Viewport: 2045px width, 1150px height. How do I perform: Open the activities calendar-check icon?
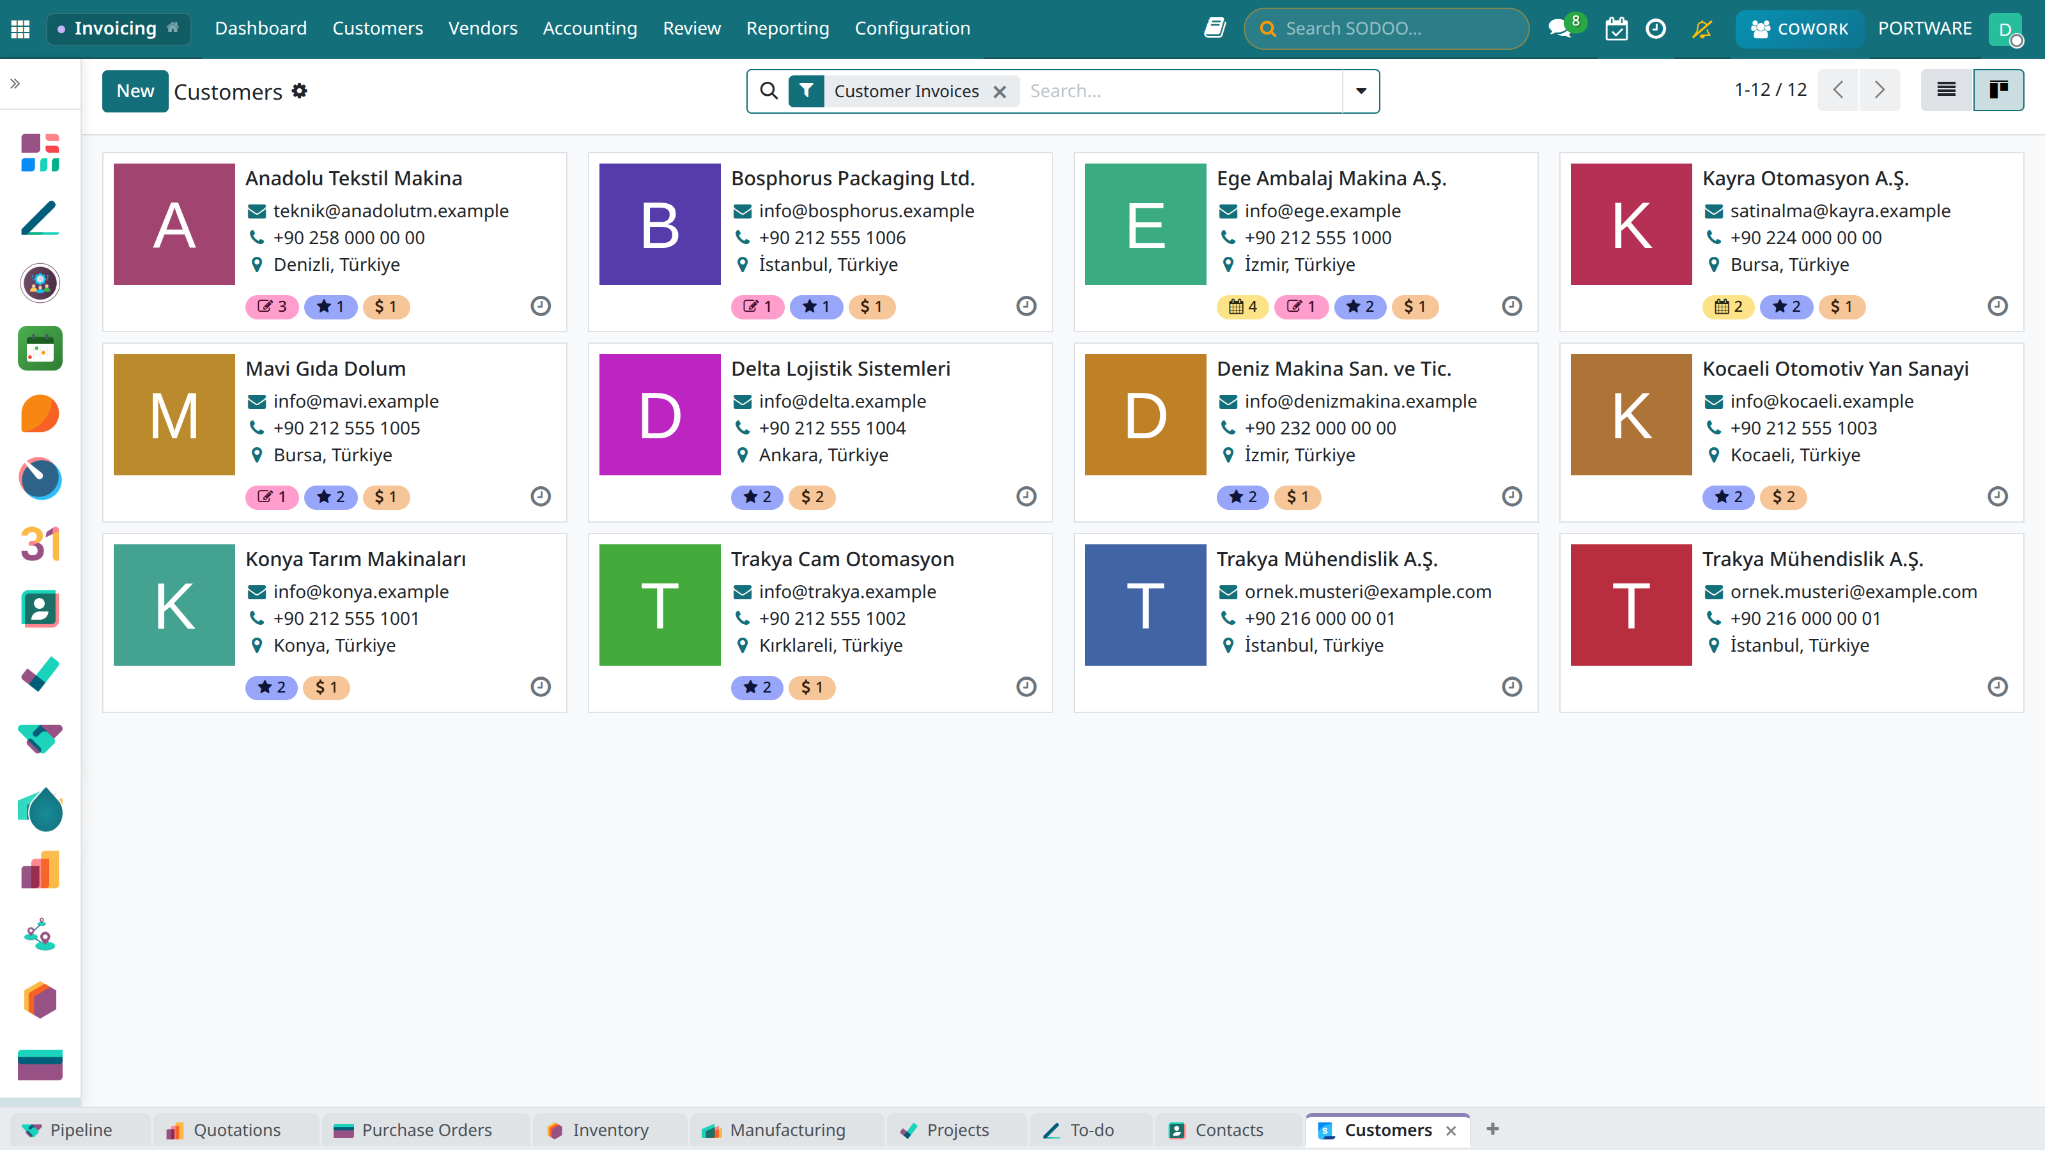pos(1616,29)
